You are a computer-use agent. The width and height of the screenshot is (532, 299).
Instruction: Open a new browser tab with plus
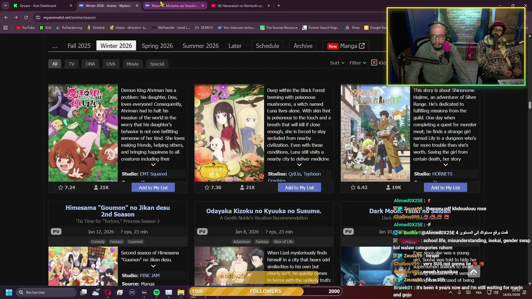(x=278, y=6)
